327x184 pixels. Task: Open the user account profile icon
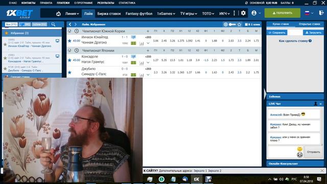coord(254,13)
